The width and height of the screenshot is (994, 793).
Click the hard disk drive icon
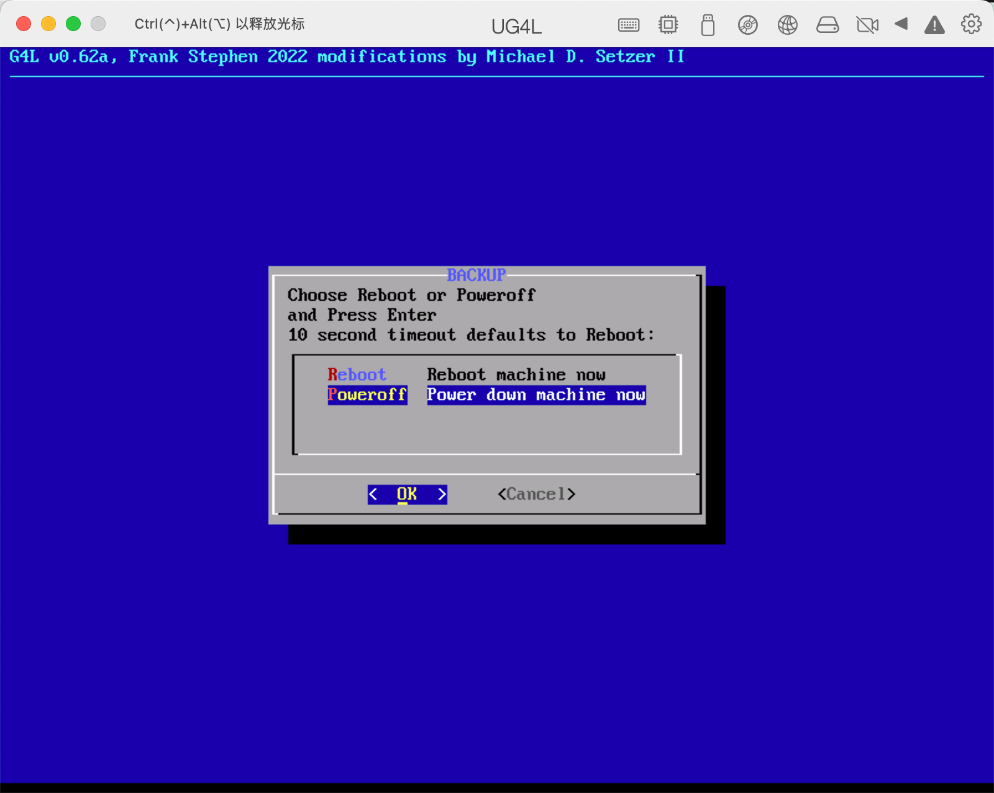pyautogui.click(x=828, y=25)
